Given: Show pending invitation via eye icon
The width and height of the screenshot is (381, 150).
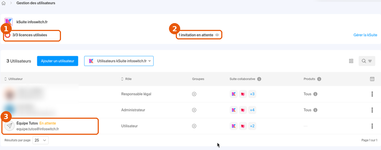Looking at the screenshot, I should [x=217, y=35].
